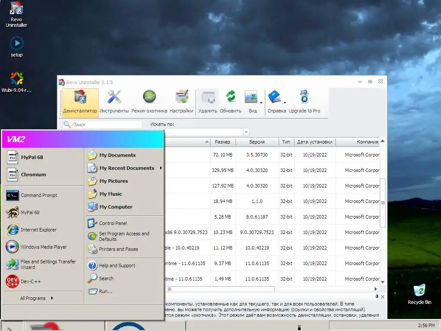Expand the Справка dropdown arrow
The image size is (441, 331).
[x=285, y=103]
